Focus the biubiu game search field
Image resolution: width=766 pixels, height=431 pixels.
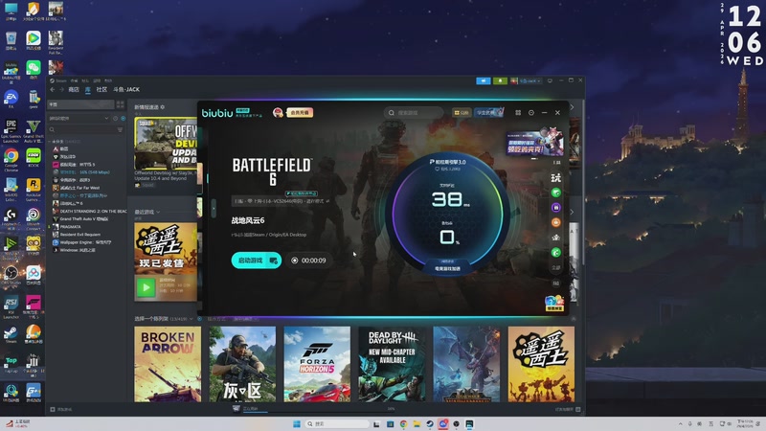point(414,113)
